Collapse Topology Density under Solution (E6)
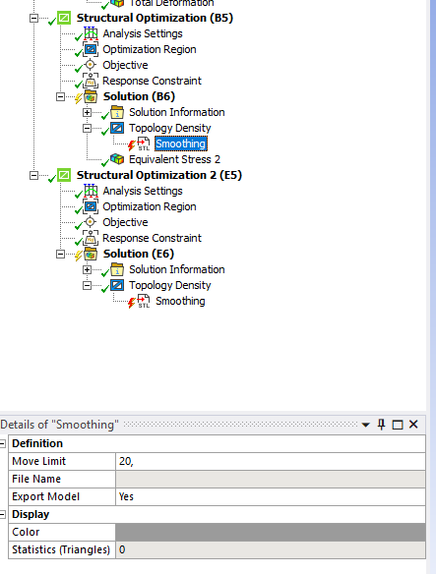This screenshot has height=574, width=436. (x=87, y=285)
